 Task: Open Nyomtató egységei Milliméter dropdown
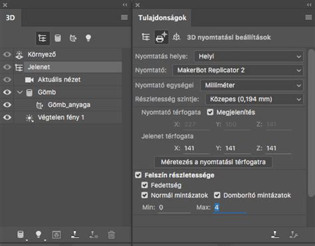click(x=252, y=85)
